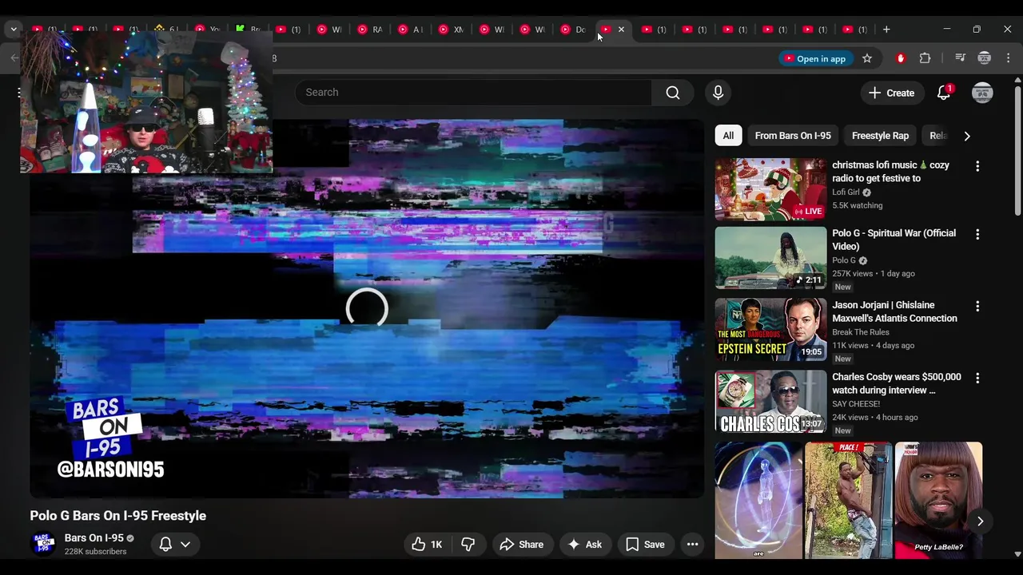
Task: Save video to a playlist
Action: (645, 545)
